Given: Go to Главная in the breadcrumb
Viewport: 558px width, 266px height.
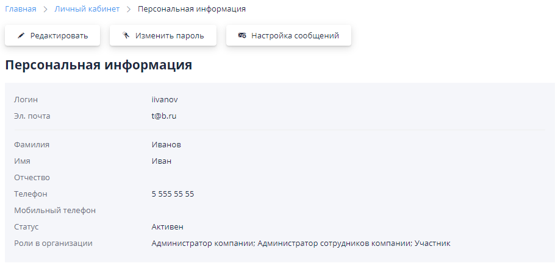Looking at the screenshot, I should point(21,9).
